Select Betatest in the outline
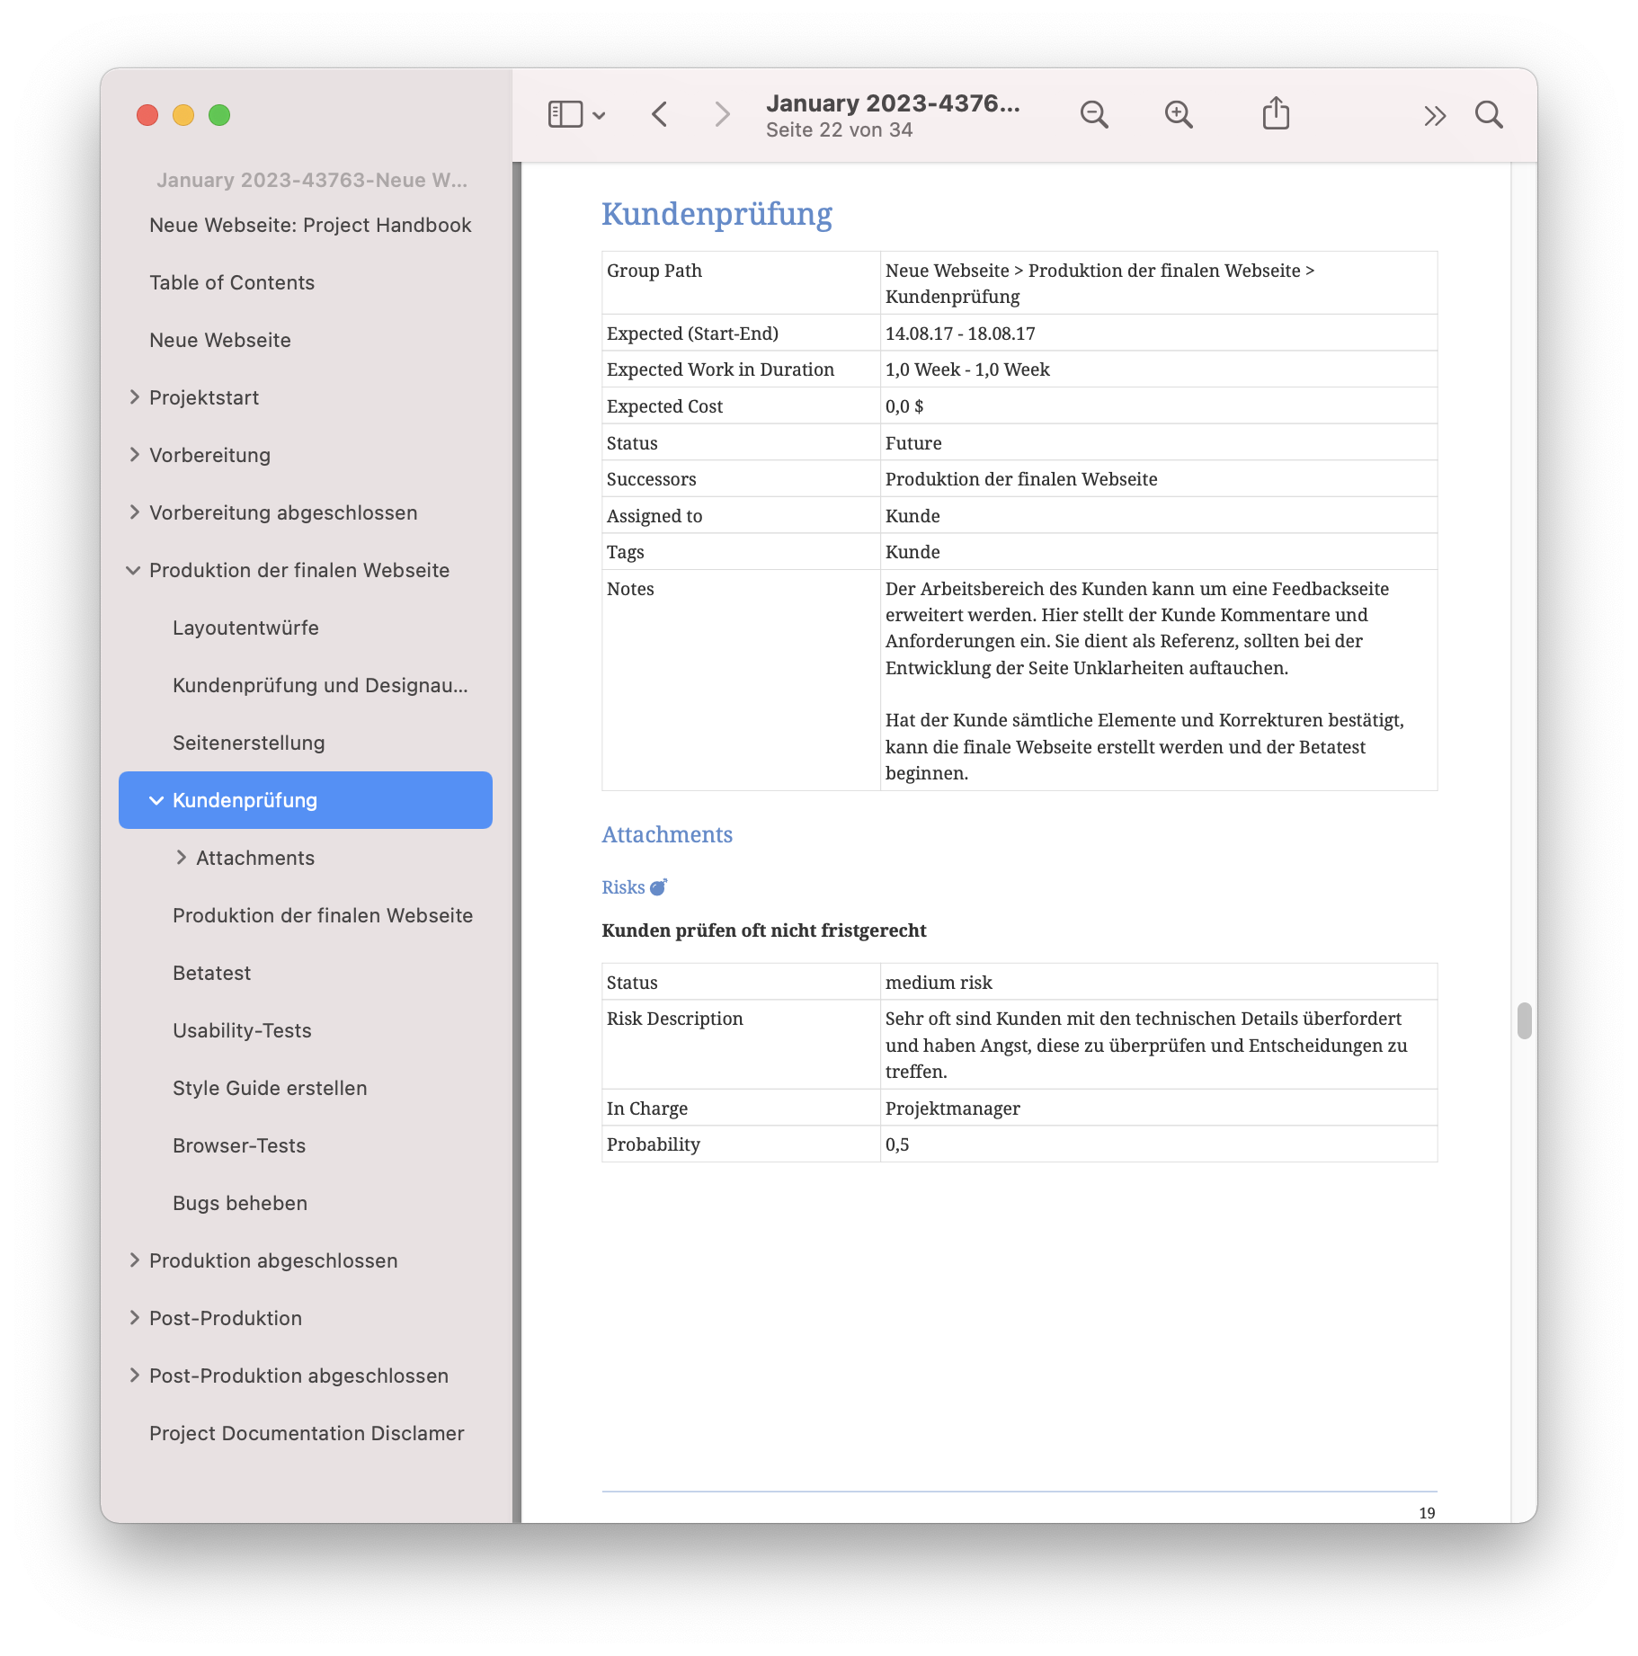The image size is (1638, 1656). coord(211,973)
